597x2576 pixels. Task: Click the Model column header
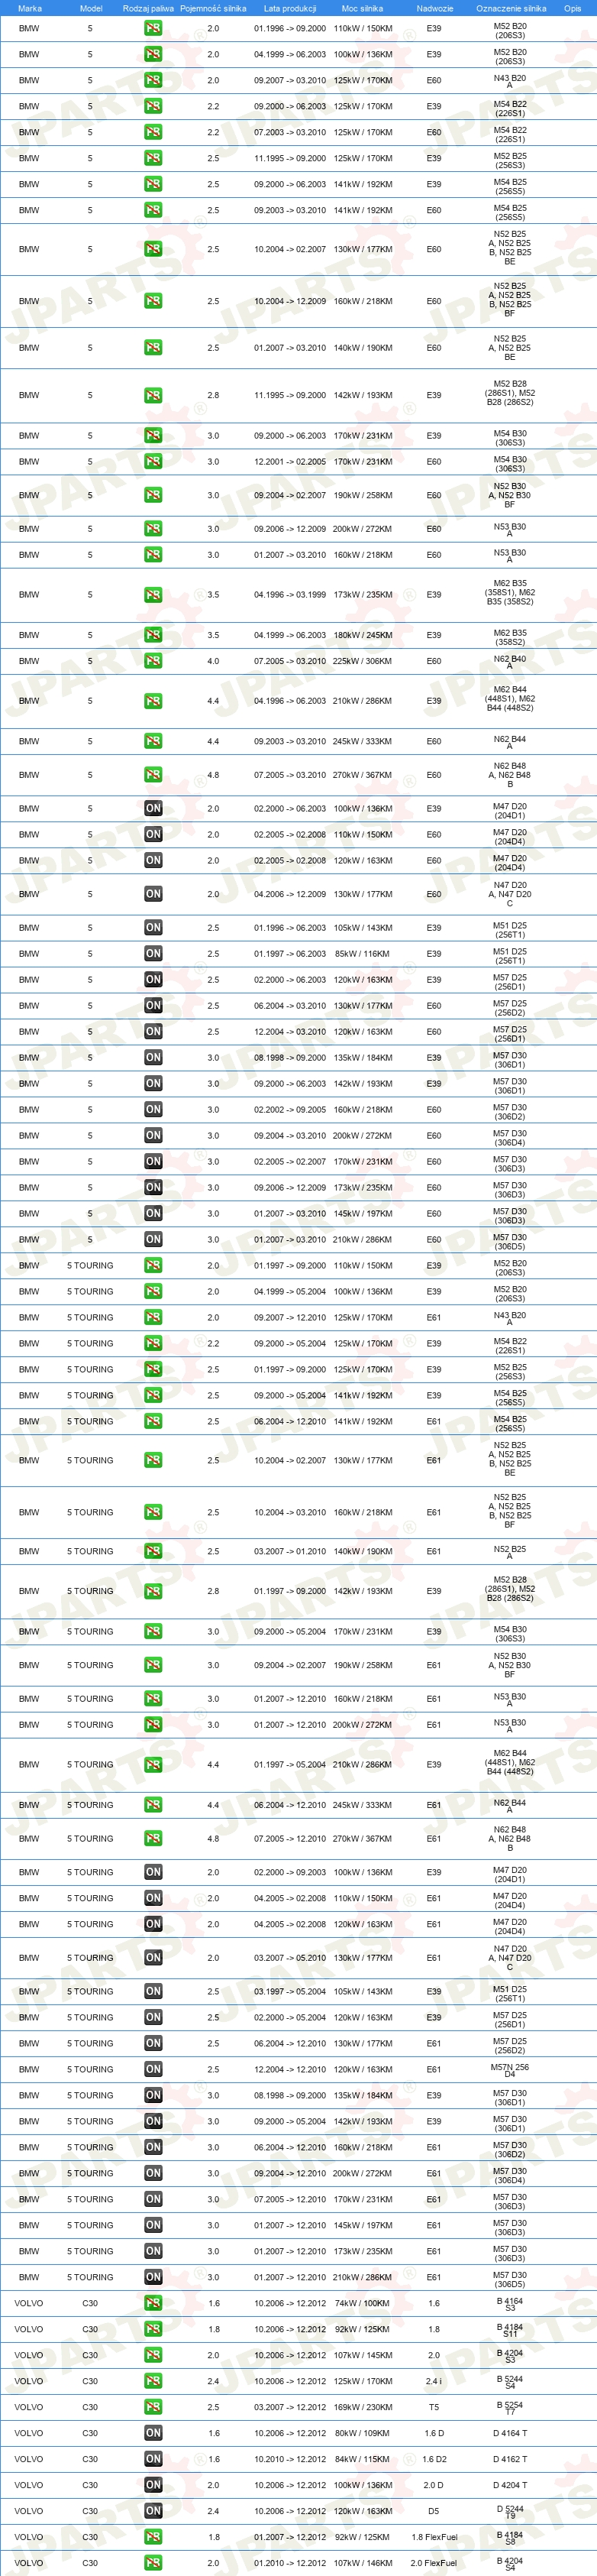tap(91, 8)
